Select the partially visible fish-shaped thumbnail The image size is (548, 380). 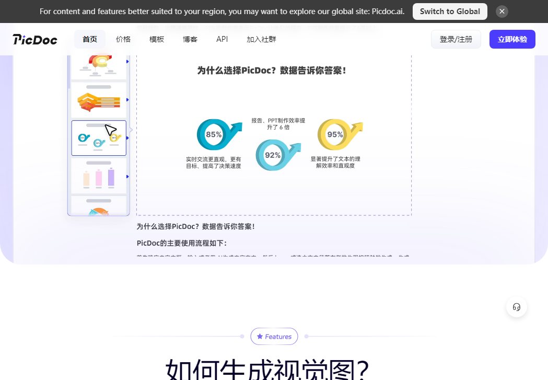click(99, 205)
